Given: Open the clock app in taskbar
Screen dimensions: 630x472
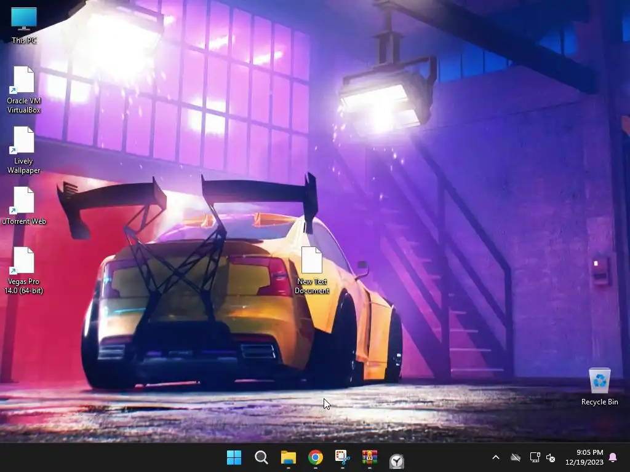Looking at the screenshot, I should 397,461.
